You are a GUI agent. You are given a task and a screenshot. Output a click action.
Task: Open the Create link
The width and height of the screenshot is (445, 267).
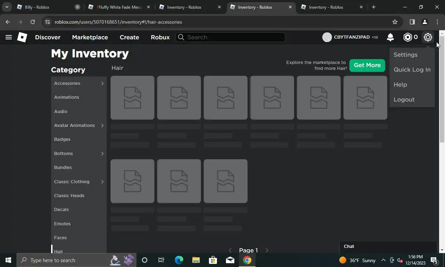tap(129, 37)
